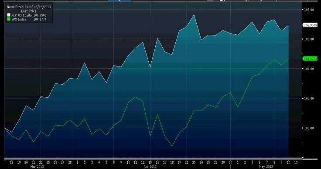Click the Apr 2013 month label
This screenshot has height=169, width=321.
[x=150, y=166]
